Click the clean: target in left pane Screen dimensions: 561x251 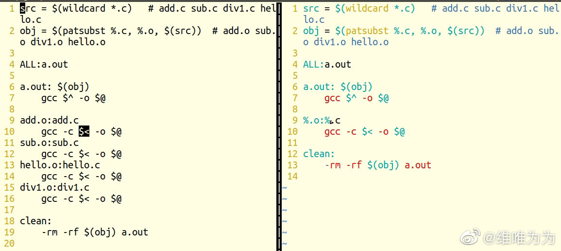tap(35, 221)
